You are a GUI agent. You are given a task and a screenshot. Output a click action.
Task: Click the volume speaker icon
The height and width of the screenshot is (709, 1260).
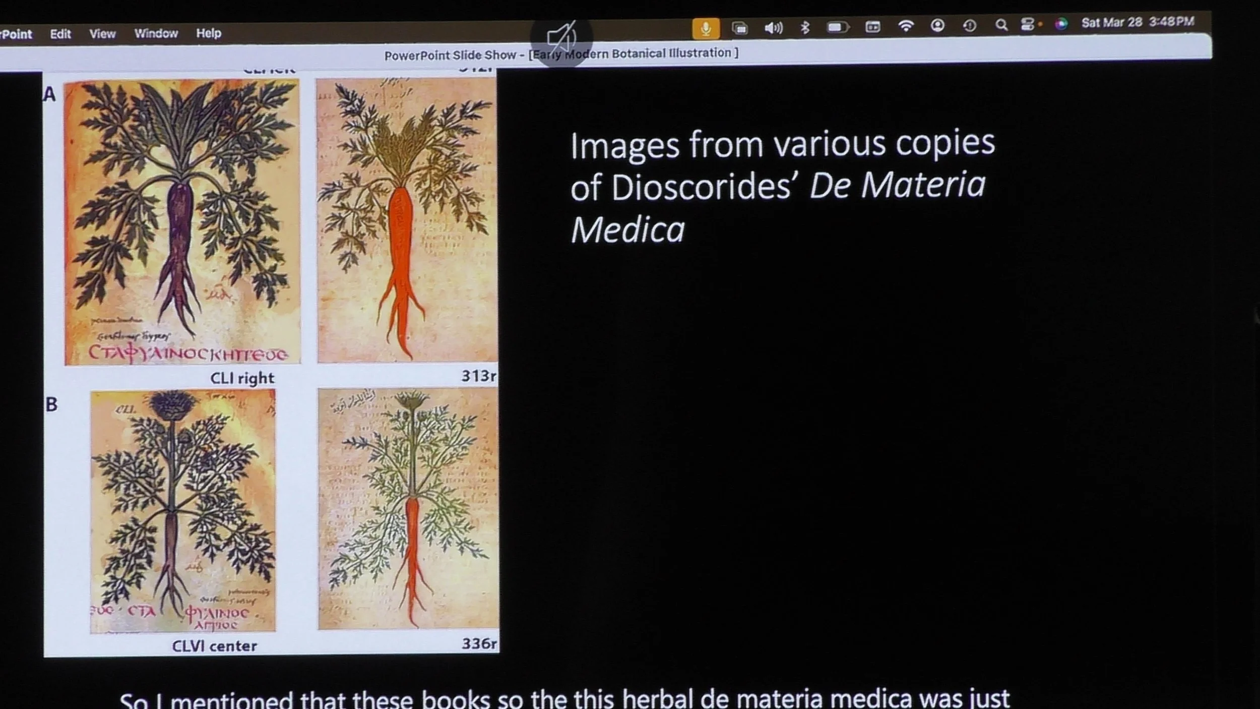pos(773,28)
